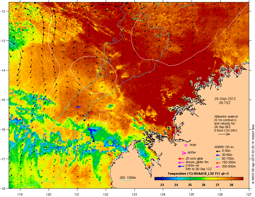The height and width of the screenshot is (197, 255).
Task: Click longitude label 124 on x-axis
Action: click(163, 194)
